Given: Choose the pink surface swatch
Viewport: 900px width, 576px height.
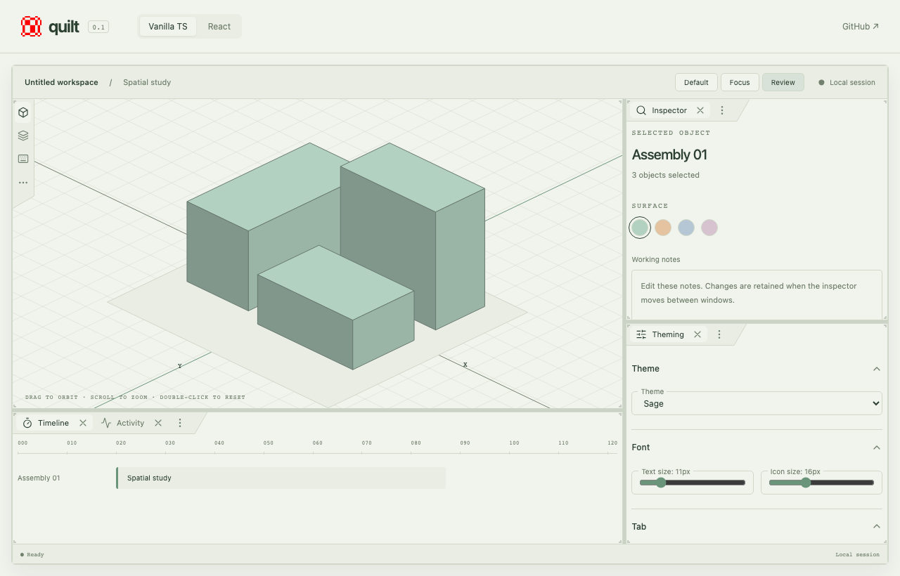Looking at the screenshot, I should (x=709, y=228).
